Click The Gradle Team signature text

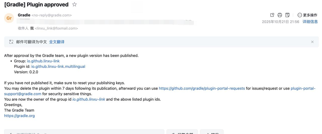[x=19, y=110]
